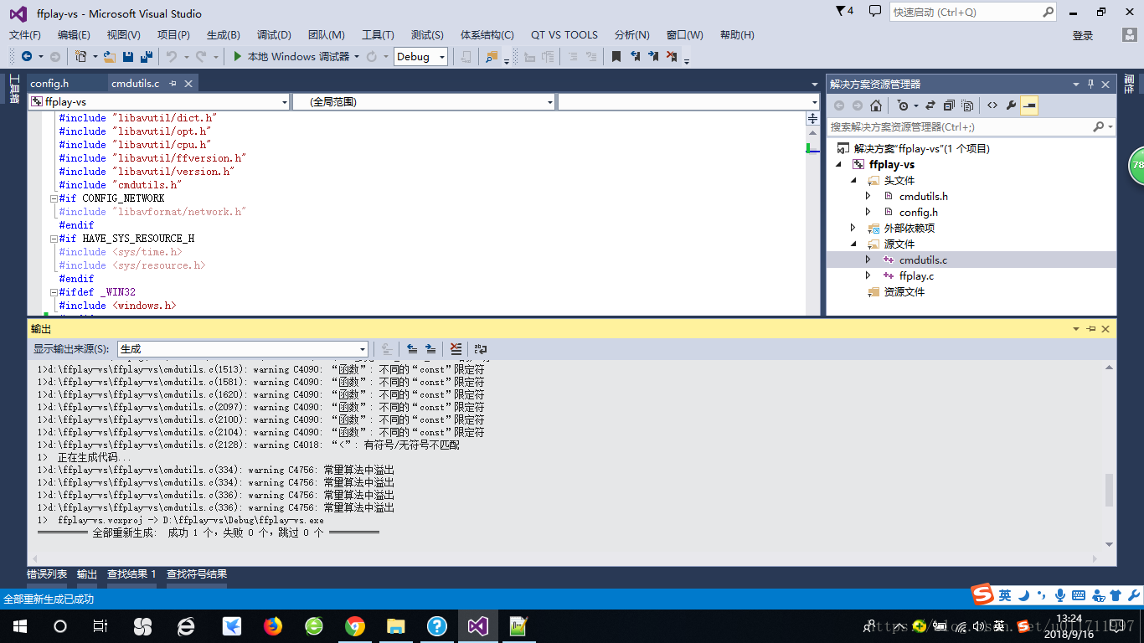Open the Windows Start button
Viewport: 1144px width, 643px height.
point(19,626)
